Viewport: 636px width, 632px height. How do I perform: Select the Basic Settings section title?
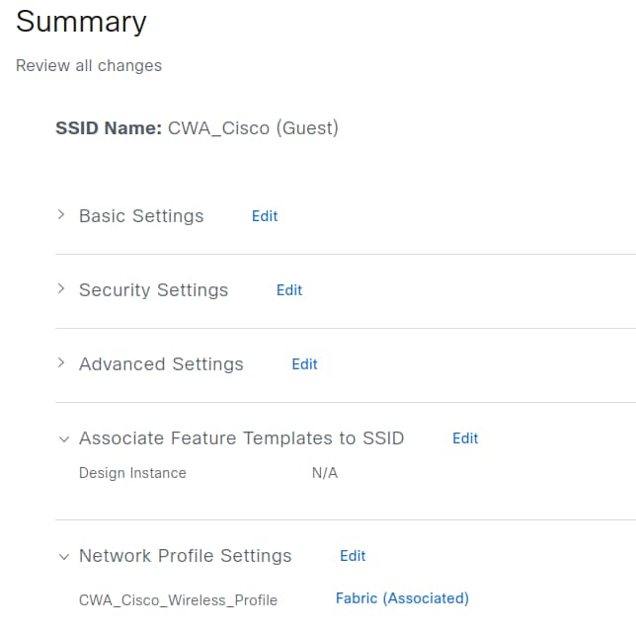(x=141, y=216)
